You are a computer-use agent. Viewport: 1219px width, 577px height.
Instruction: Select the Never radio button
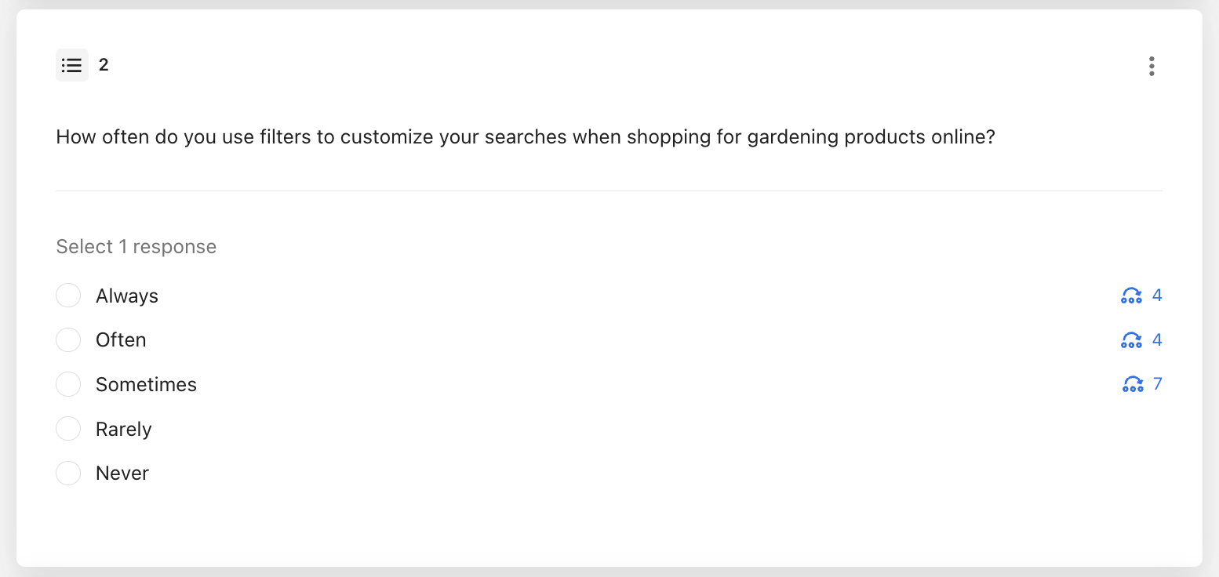tap(68, 473)
